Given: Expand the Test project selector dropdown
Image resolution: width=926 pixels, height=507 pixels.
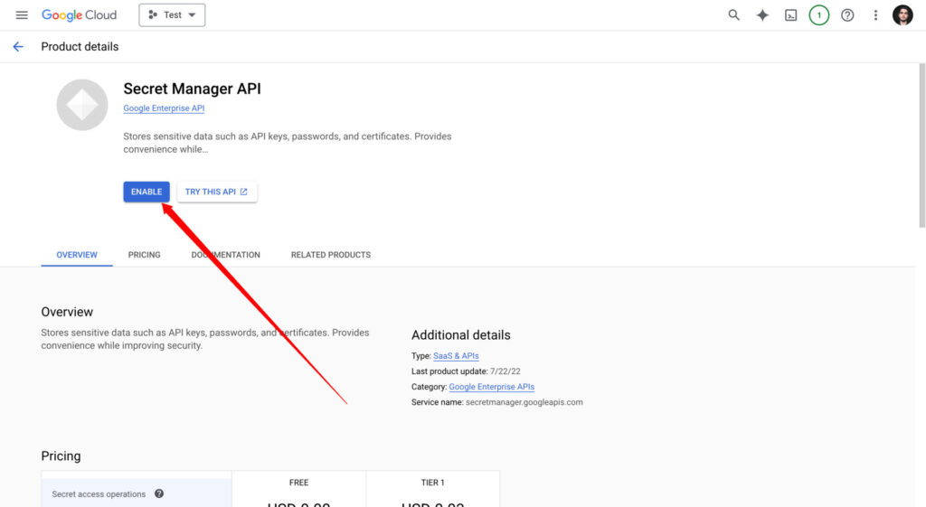Looking at the screenshot, I should tap(172, 15).
